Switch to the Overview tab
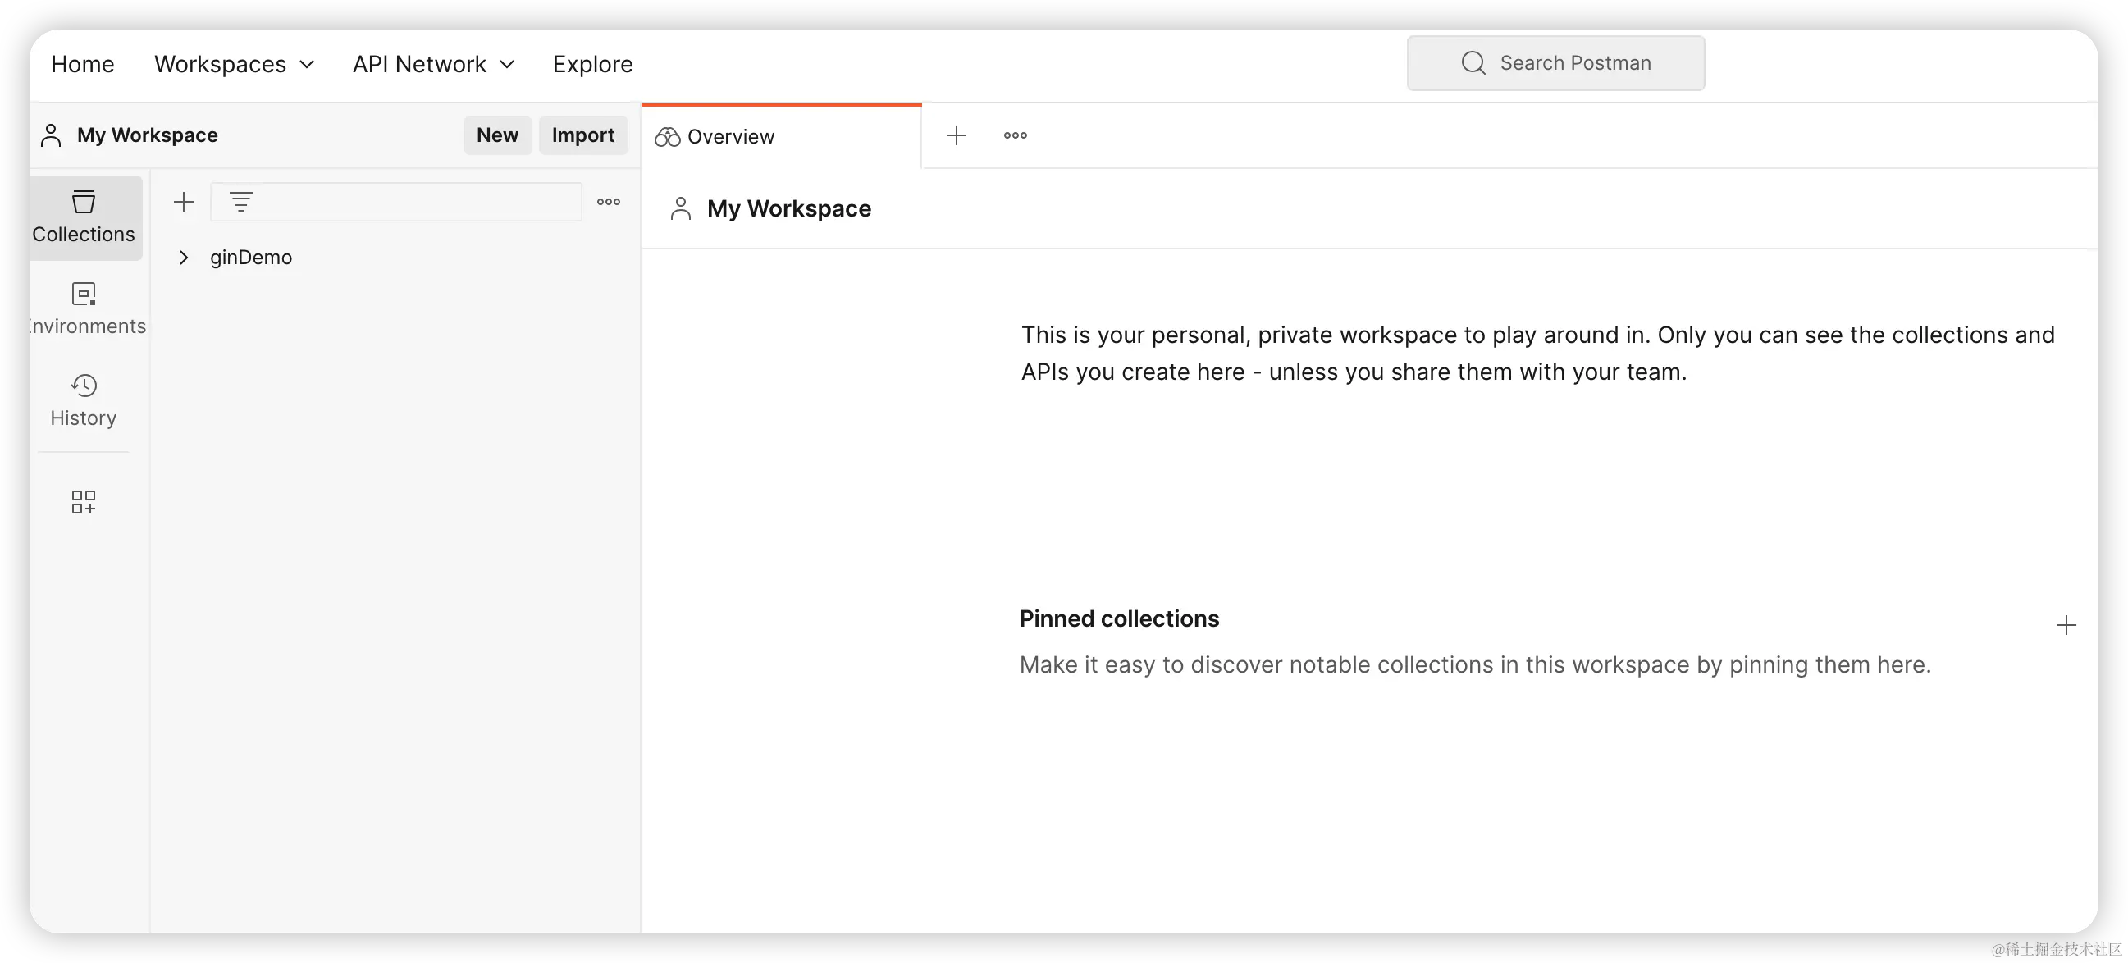The height and width of the screenshot is (963, 2128). (782, 136)
